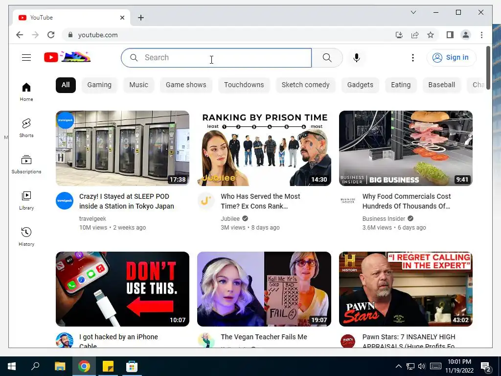Open Subscriptions in sidebar
This screenshot has width=501, height=376.
[26, 164]
